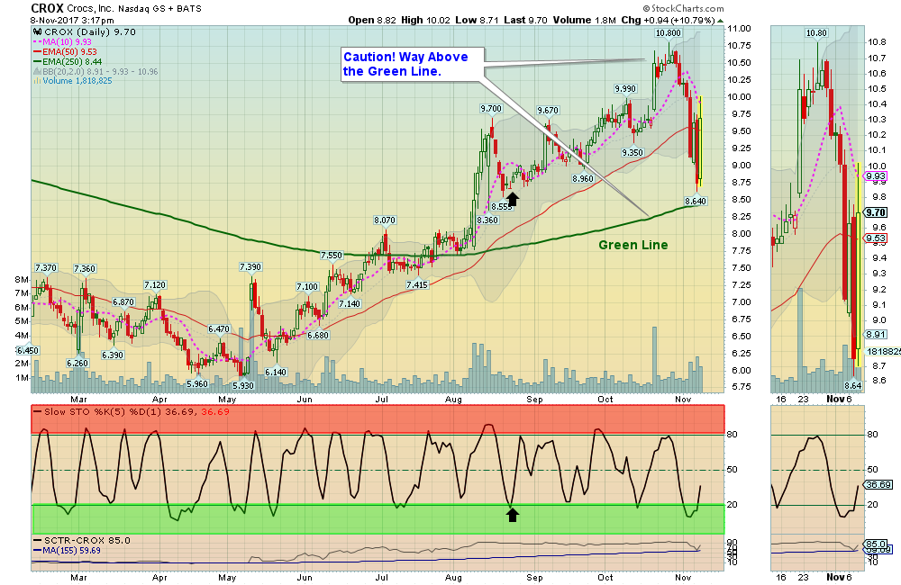Click the 10.80 label in the zoom panel
Viewport: 901px width, 585px height.
pyautogui.click(x=816, y=33)
